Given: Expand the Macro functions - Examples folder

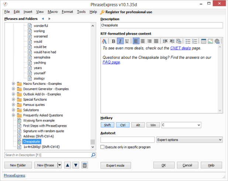Looking at the screenshot, I should point(13,84).
